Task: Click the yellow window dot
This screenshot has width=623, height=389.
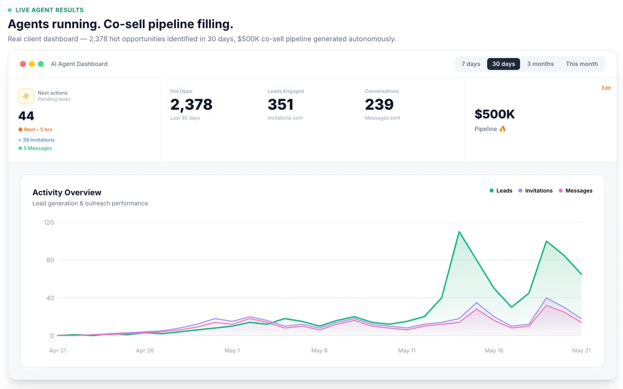Action: click(x=32, y=64)
